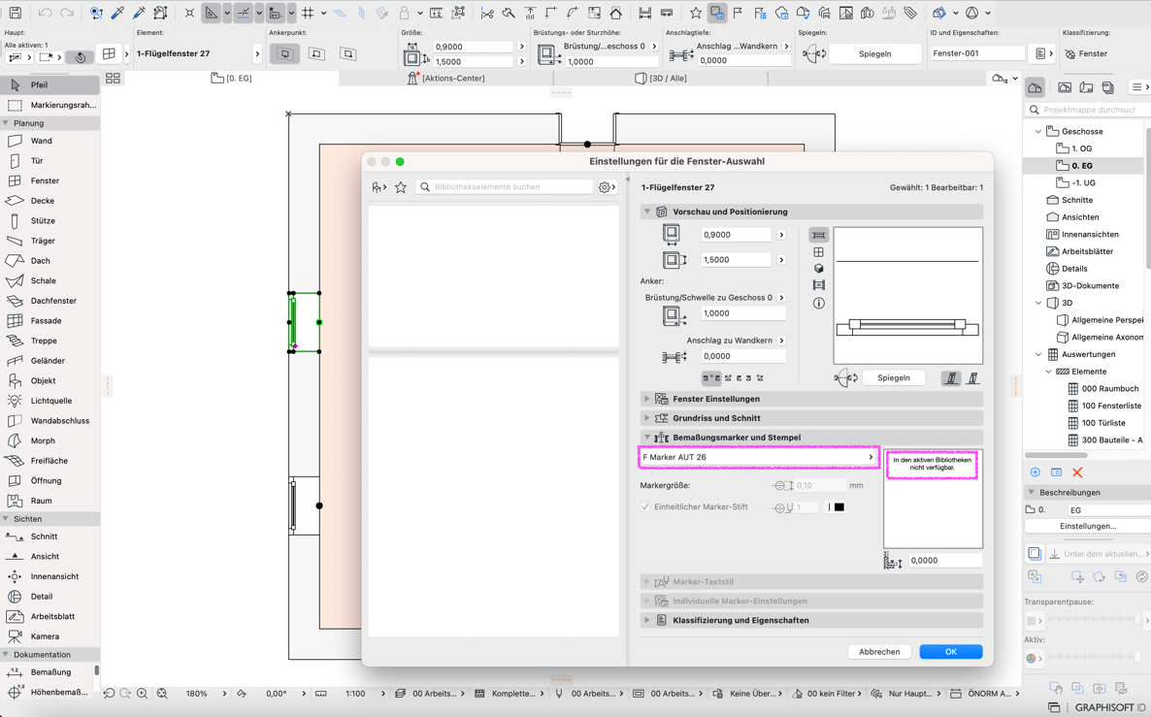This screenshot has height=717, width=1151.
Task: Toggle the grid snap icon in toolbar
Action: 308,13
